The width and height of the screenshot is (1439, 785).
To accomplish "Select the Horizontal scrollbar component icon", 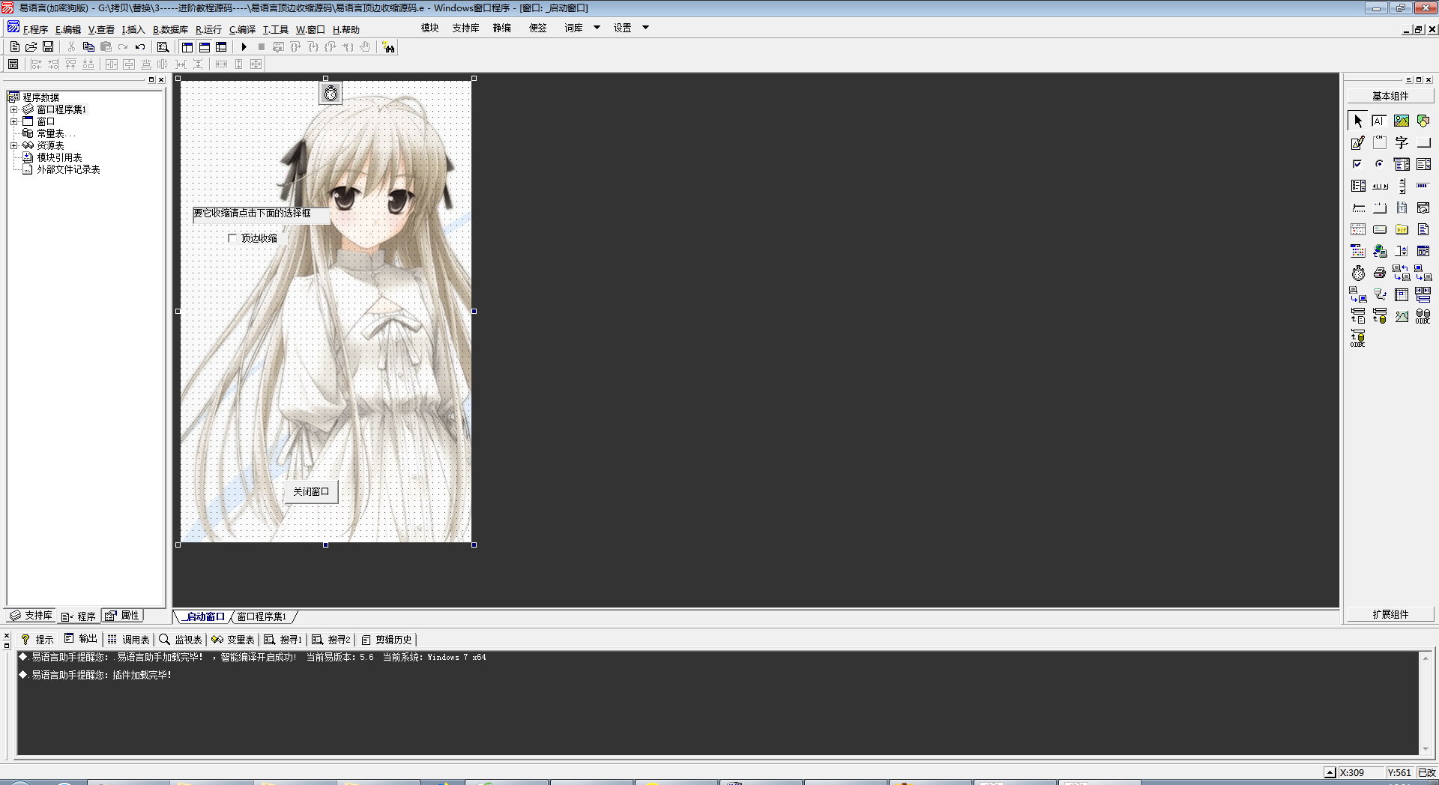I will pyautogui.click(x=1380, y=186).
